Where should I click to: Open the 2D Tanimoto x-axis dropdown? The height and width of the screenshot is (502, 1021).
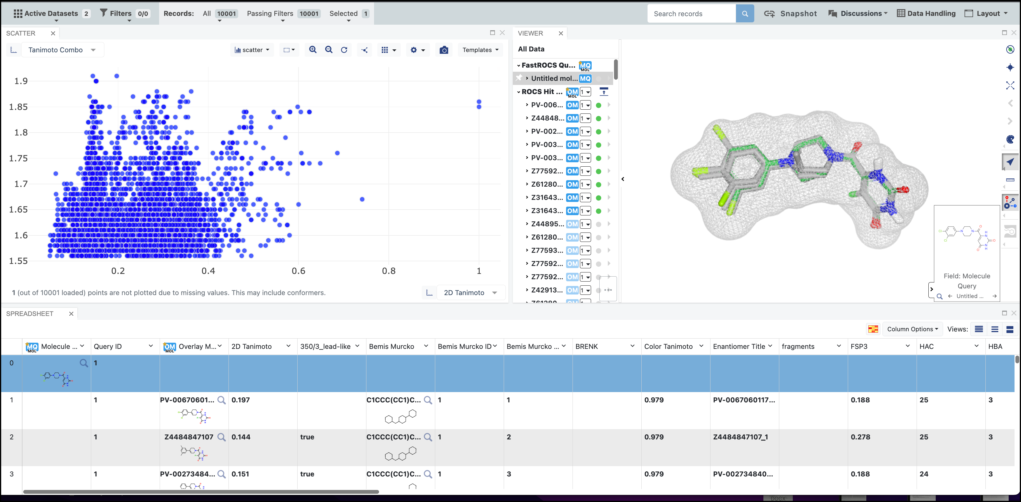click(x=471, y=293)
